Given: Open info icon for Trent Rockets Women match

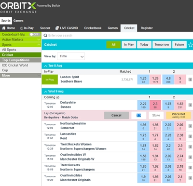Looking at the screenshot, I should pyautogui.click(x=190, y=147).
